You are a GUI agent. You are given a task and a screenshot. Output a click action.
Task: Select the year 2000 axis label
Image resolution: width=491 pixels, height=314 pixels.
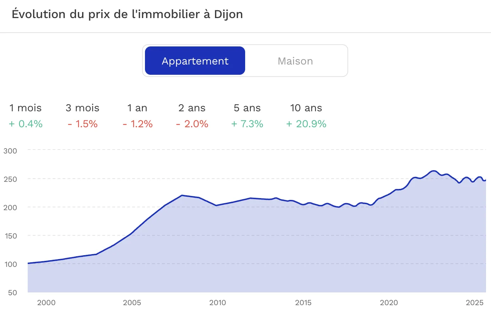point(46,303)
